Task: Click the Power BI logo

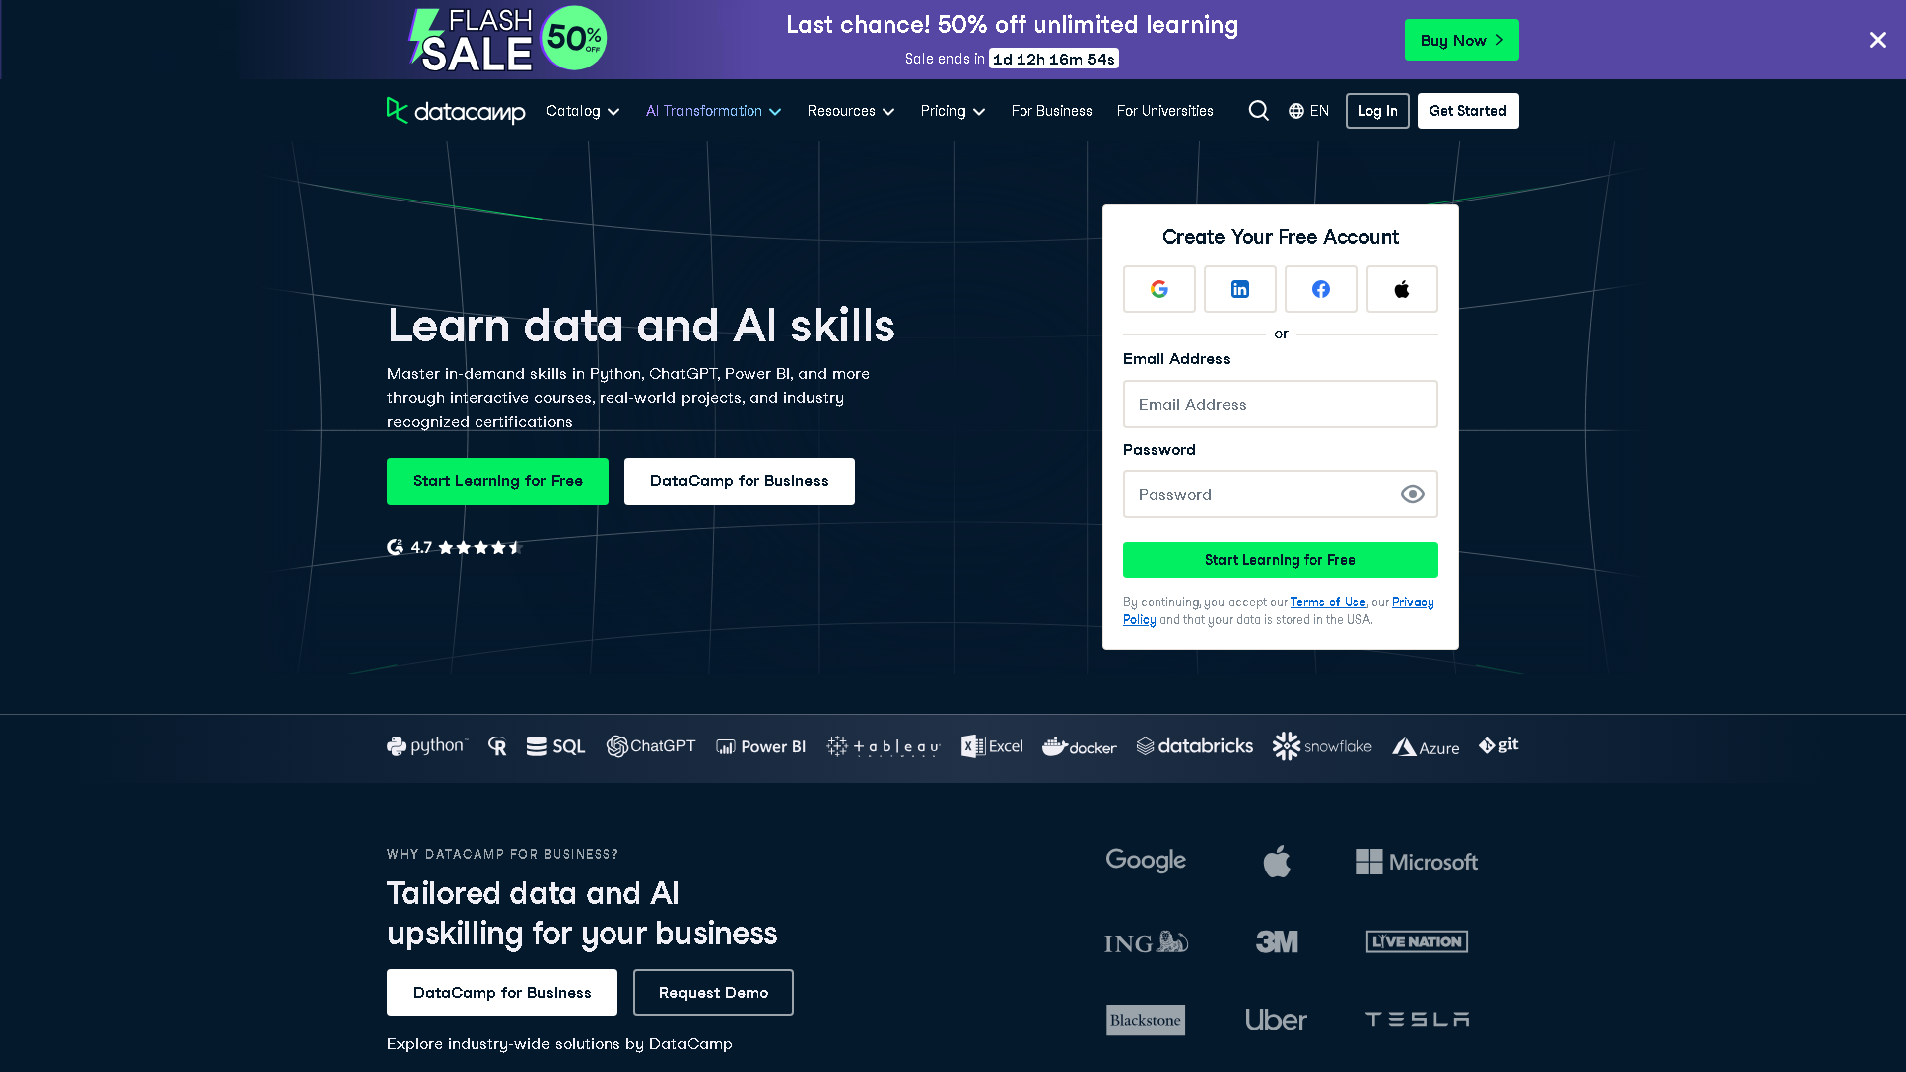Action: point(760,745)
